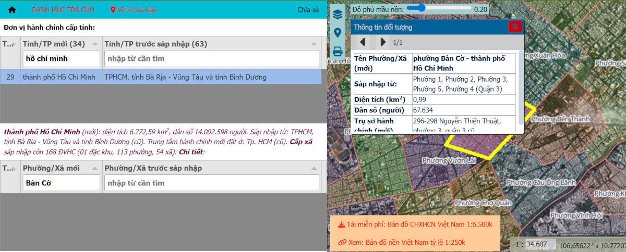Open the map layers panel
Viewport: 626px width, 252px height.
[x=338, y=15]
